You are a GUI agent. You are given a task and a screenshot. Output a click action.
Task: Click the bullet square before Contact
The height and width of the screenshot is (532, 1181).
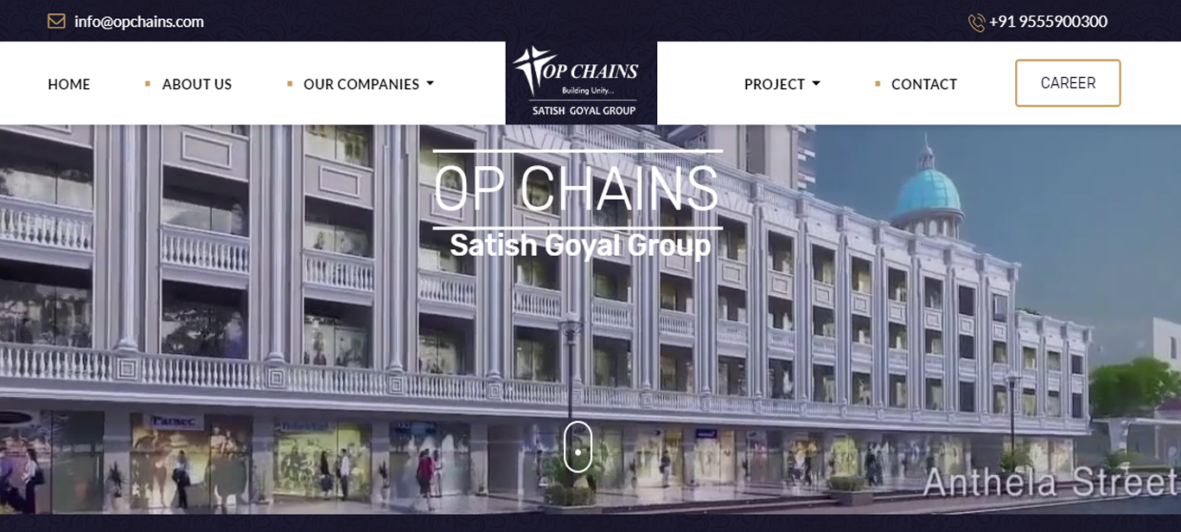878,84
